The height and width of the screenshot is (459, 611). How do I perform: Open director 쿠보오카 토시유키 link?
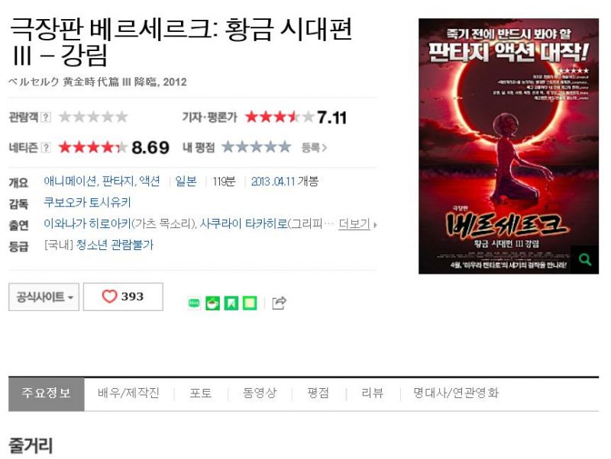[x=87, y=202]
